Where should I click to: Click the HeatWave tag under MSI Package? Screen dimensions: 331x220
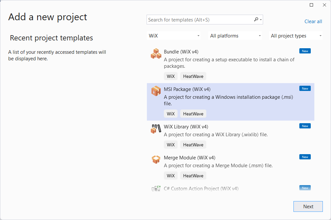point(193,113)
